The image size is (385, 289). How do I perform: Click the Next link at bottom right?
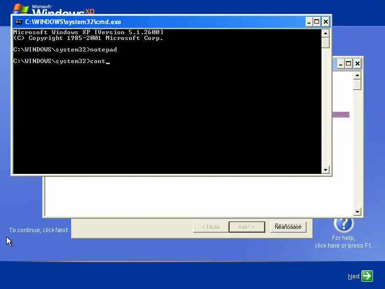[354, 276]
